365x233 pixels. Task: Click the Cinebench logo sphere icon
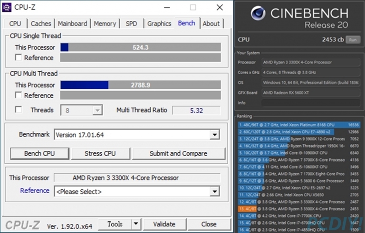click(258, 13)
